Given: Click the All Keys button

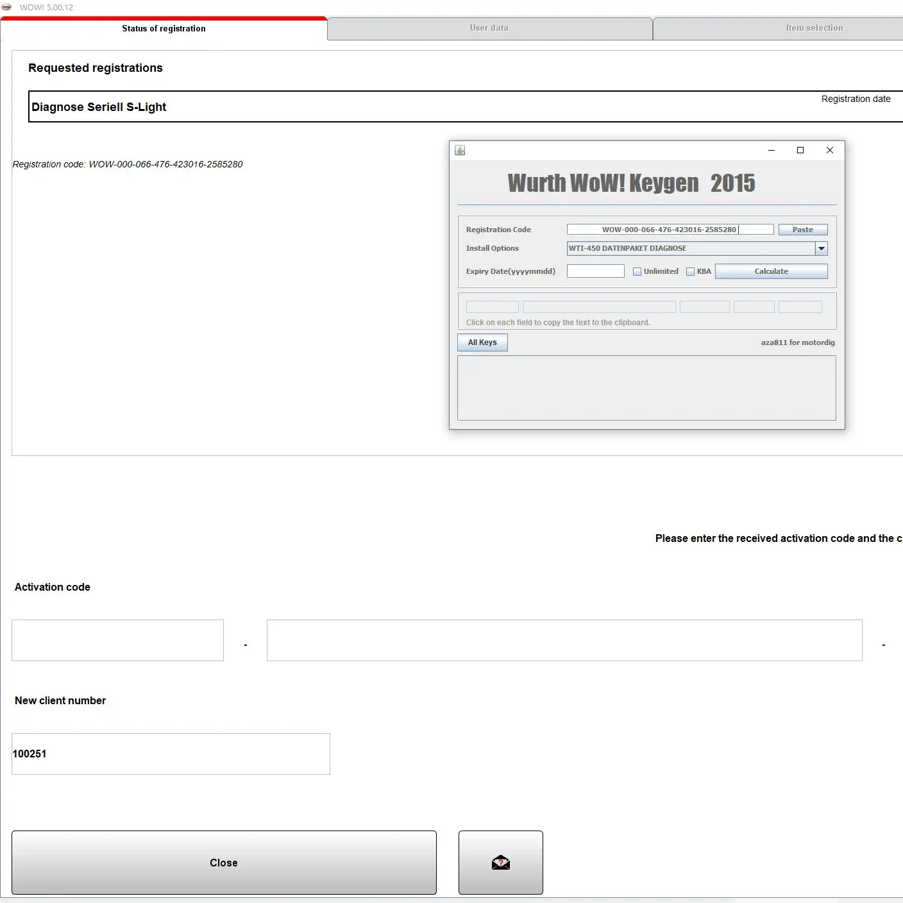Looking at the screenshot, I should tap(482, 342).
